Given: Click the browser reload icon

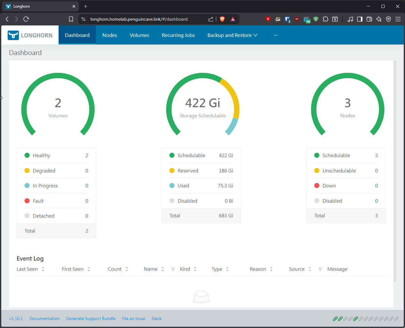Looking at the screenshot, I should coord(26,19).
